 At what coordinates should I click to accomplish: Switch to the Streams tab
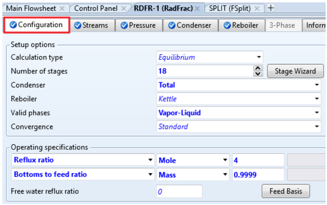(91, 25)
